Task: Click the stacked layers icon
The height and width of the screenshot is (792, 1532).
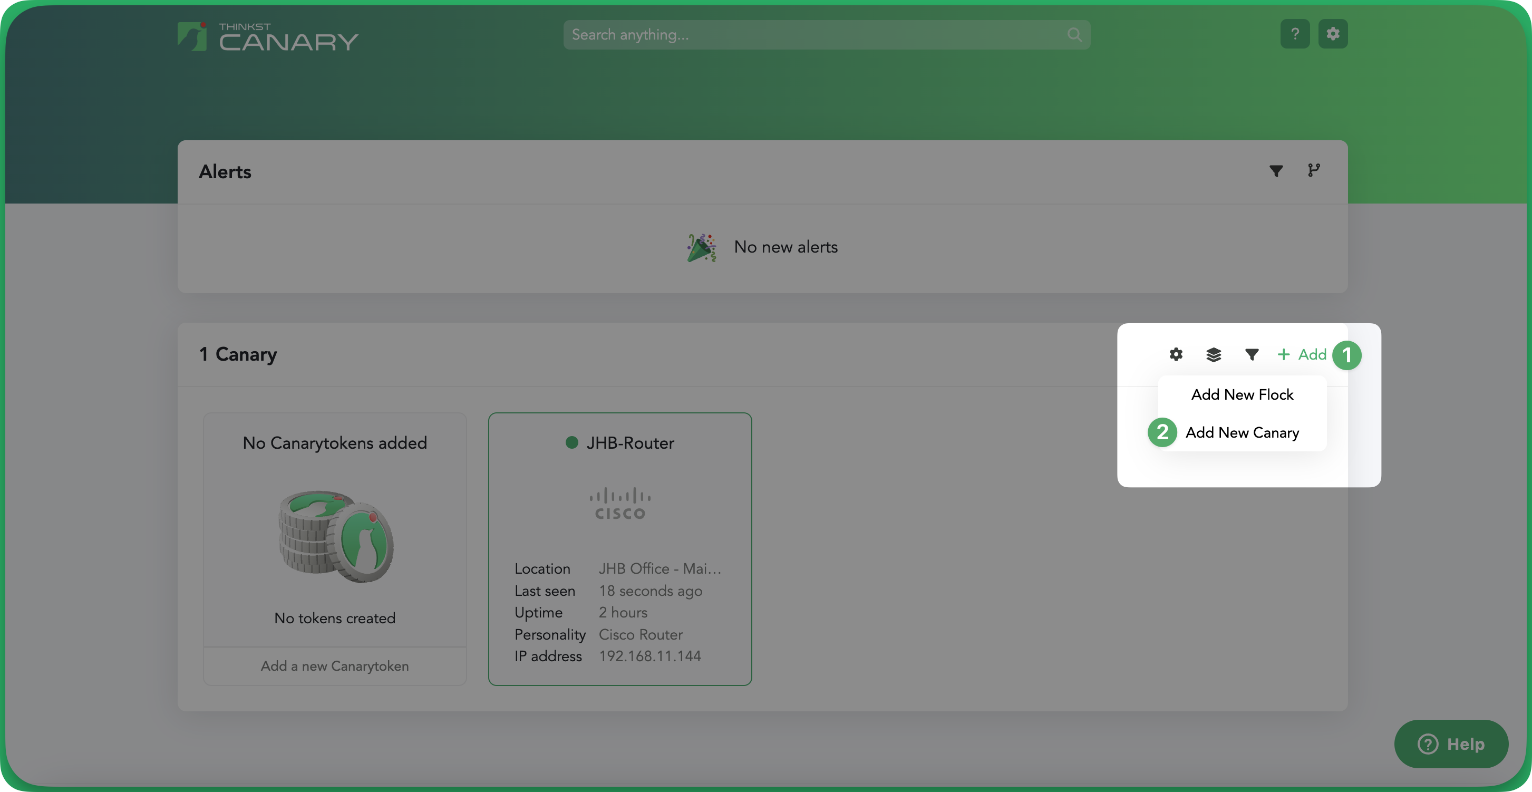Action: pos(1213,355)
